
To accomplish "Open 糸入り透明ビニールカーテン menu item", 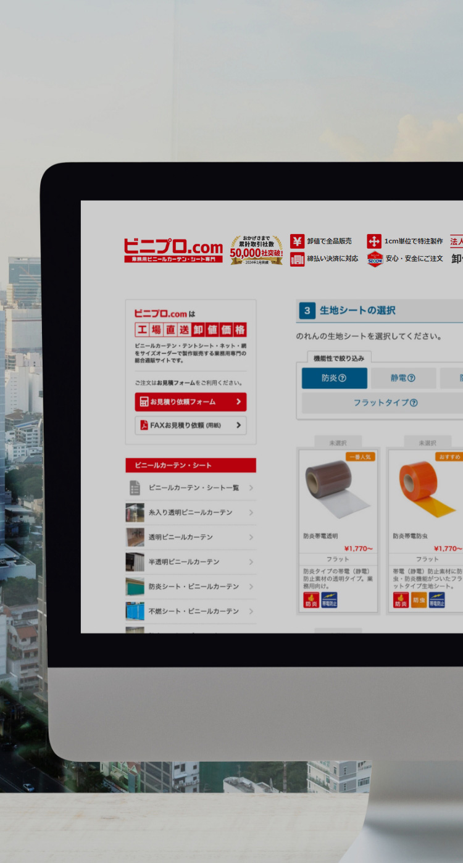I will 191,512.
